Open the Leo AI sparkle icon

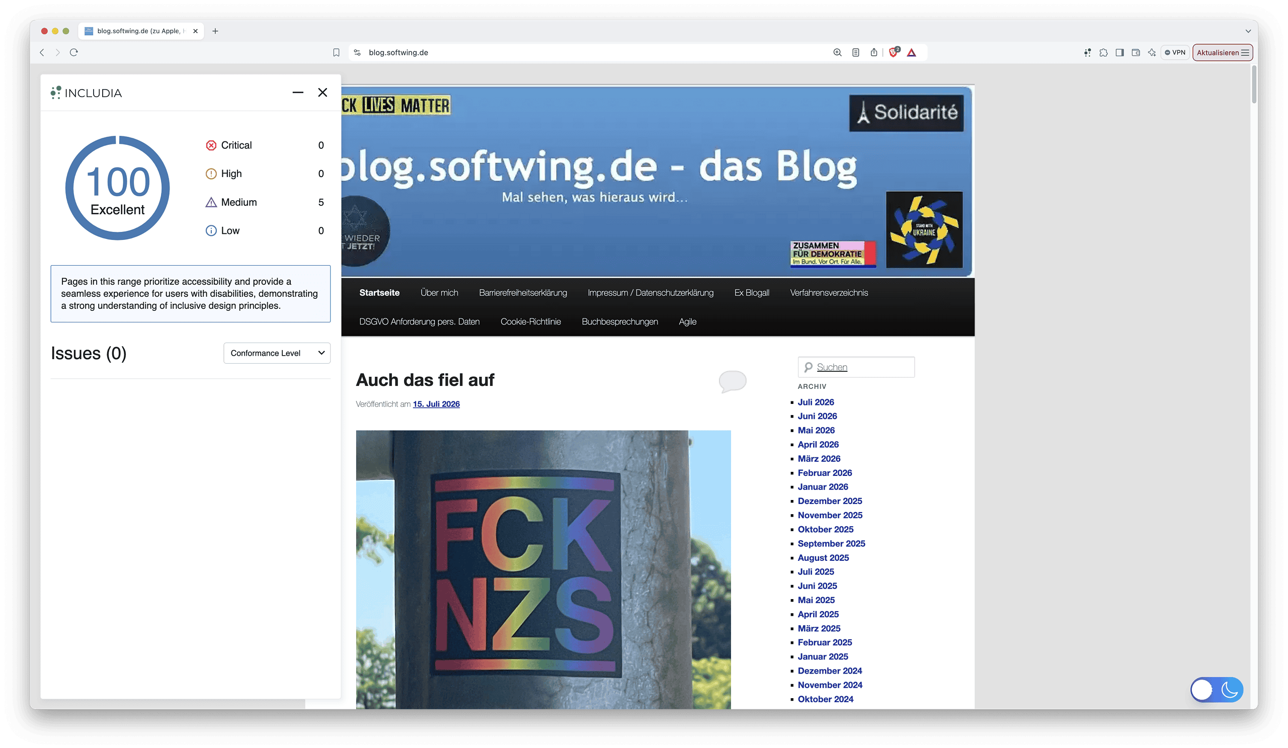1152,53
